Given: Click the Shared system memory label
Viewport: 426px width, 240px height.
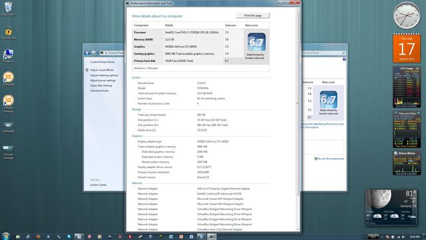Looking at the screenshot, I should (x=155, y=162).
